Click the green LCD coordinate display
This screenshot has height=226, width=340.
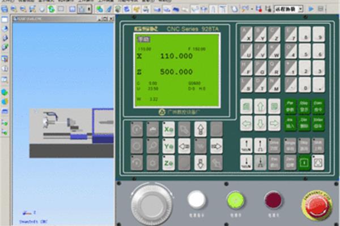[x=177, y=70]
